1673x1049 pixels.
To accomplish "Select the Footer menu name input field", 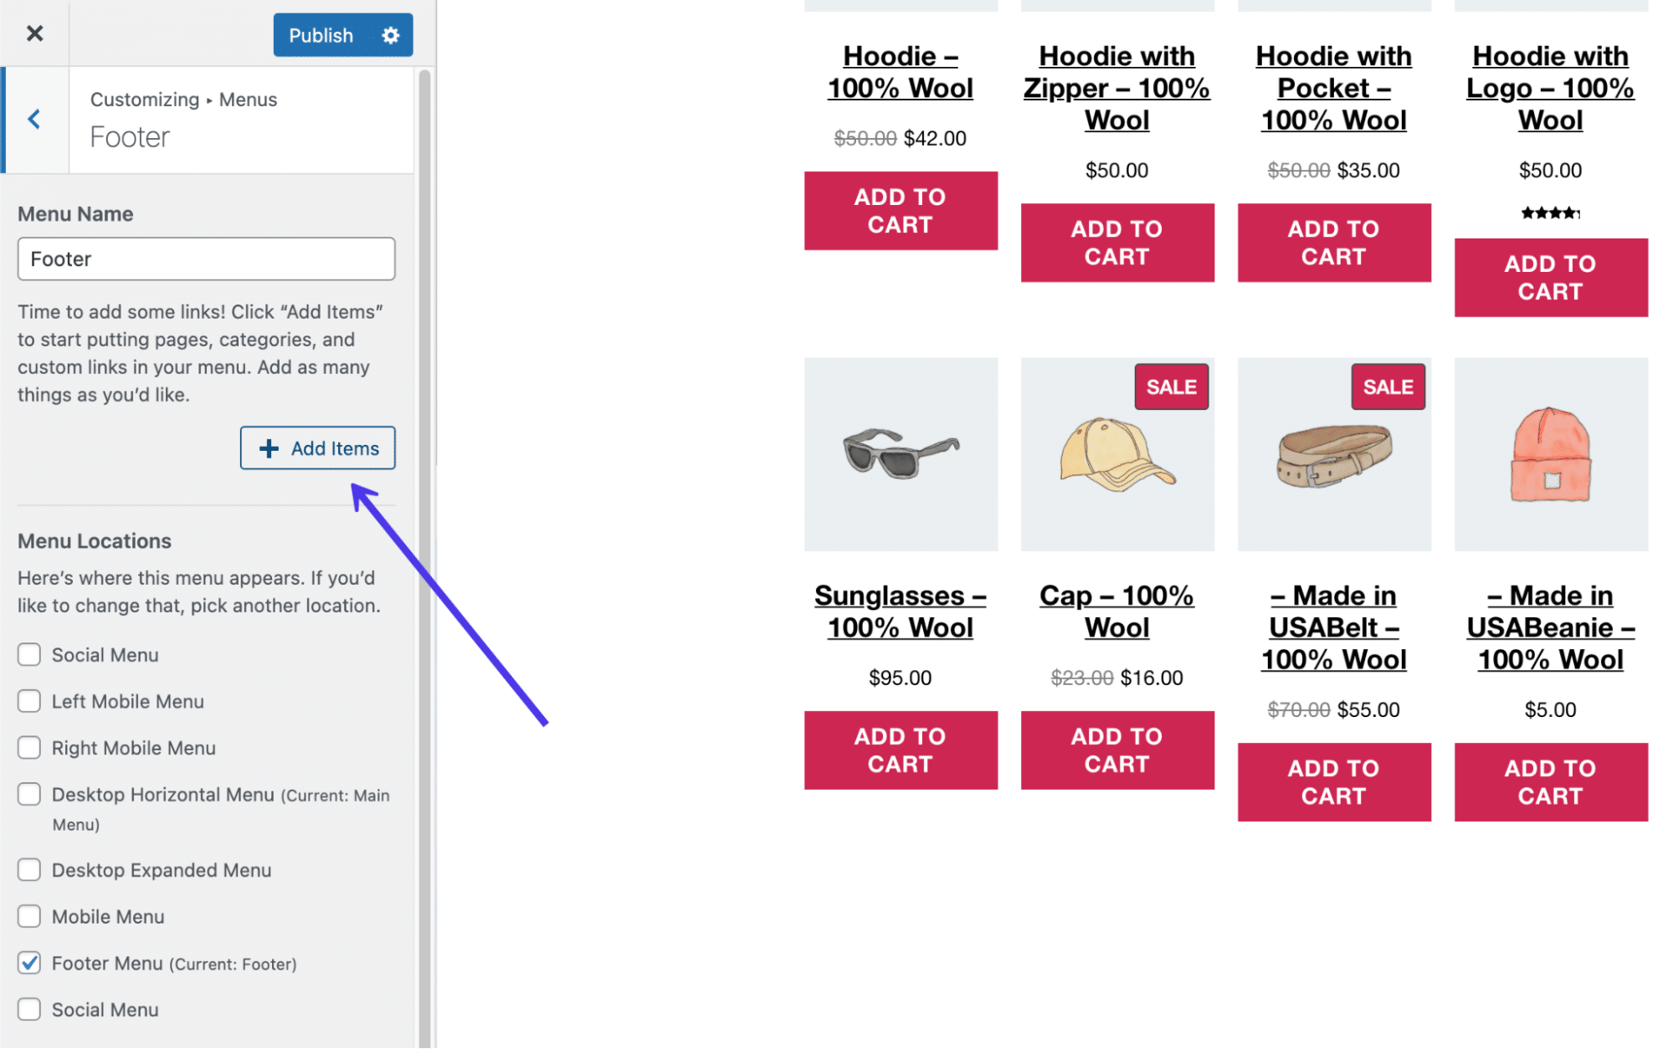I will 207,258.
